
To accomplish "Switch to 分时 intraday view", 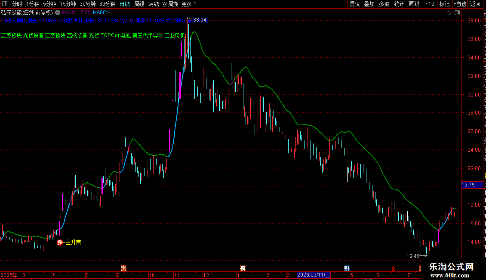I will coord(17,4).
